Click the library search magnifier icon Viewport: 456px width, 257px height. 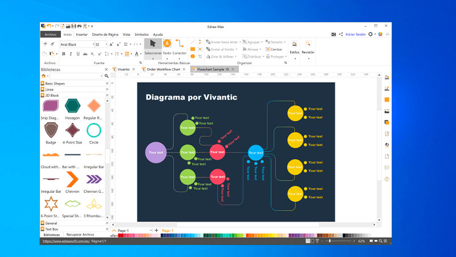pyautogui.click(x=106, y=76)
